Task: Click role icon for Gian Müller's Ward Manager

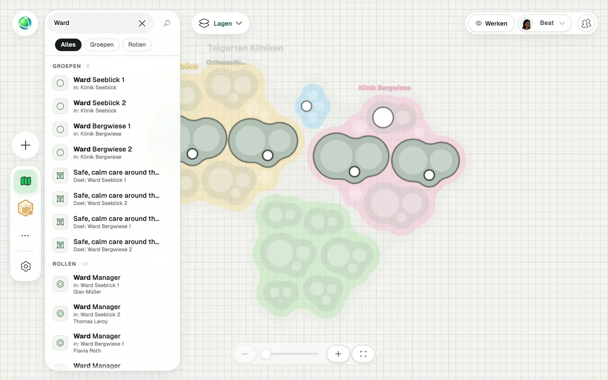Action: point(60,284)
